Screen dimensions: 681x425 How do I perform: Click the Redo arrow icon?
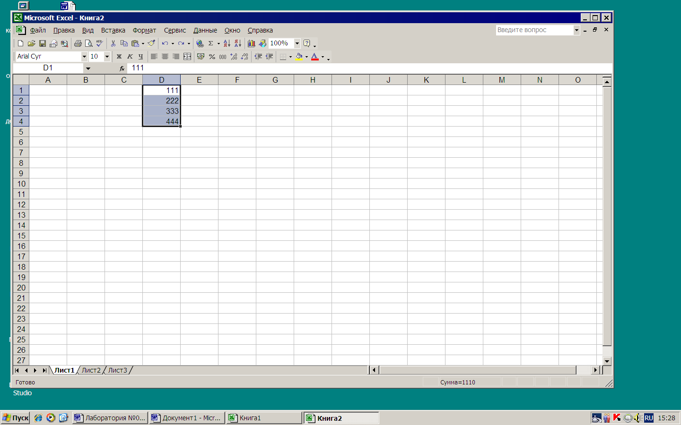pyautogui.click(x=181, y=43)
